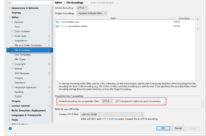The height and width of the screenshot is (136, 206).
Task: Expand the Emmet node
Action: [x=12, y=69]
